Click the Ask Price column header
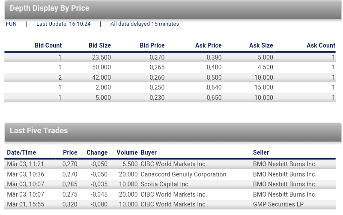This screenshot has width=343, height=215. [x=208, y=45]
